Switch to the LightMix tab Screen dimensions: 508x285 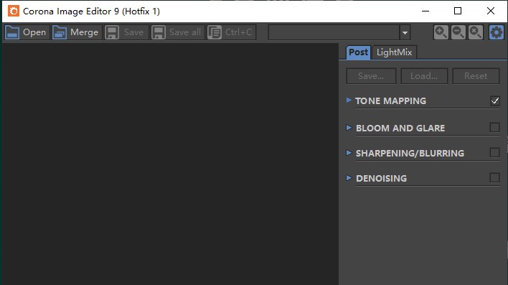[395, 52]
